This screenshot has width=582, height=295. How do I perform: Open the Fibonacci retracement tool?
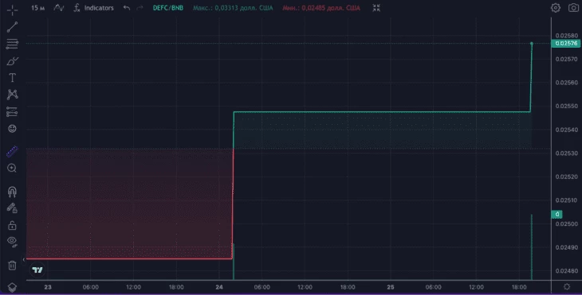pos(12,44)
